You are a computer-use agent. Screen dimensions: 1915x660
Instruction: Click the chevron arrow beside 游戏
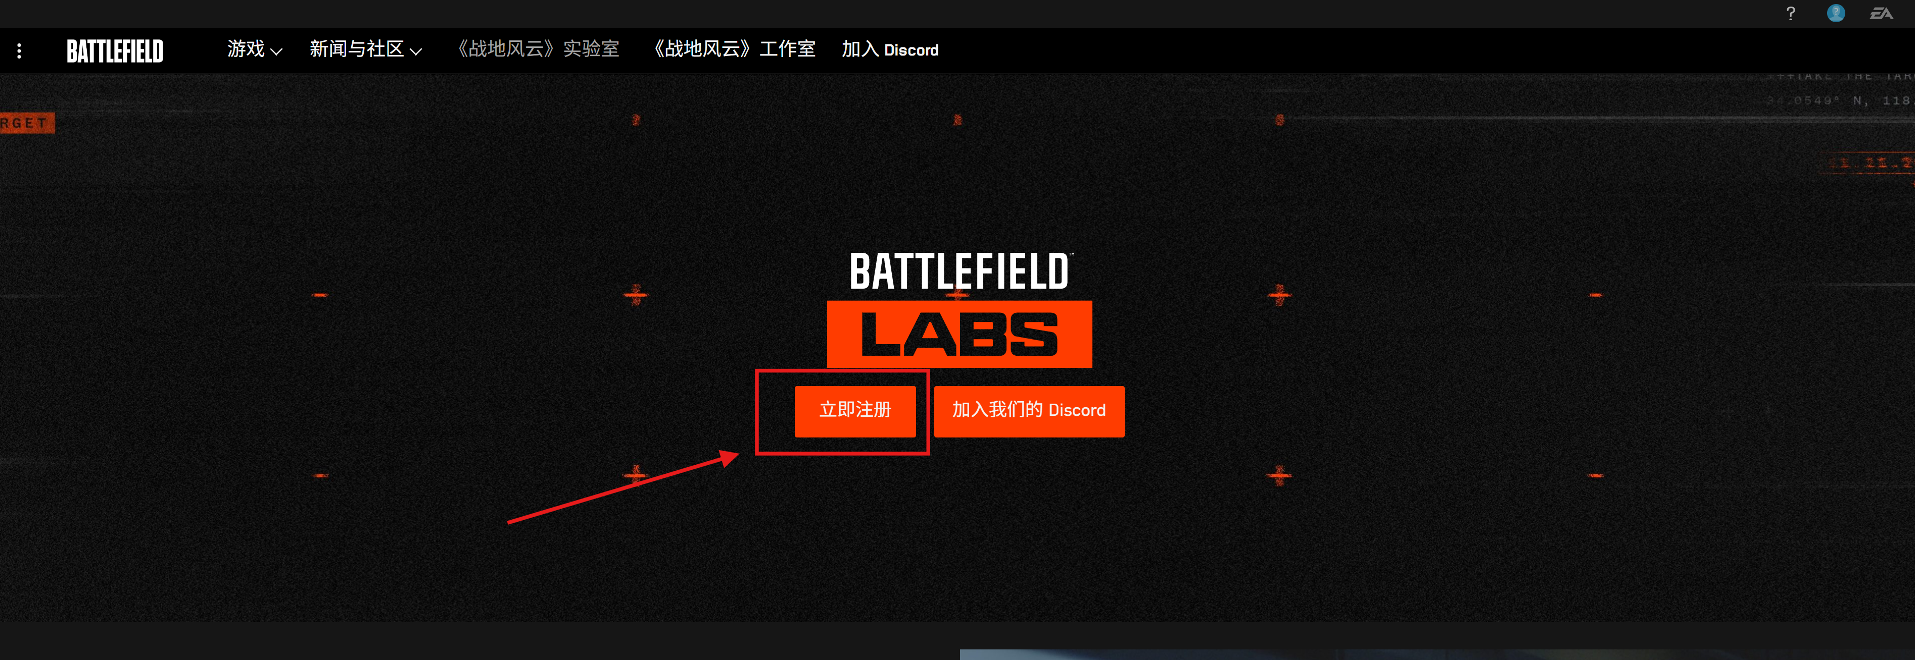coord(276,51)
